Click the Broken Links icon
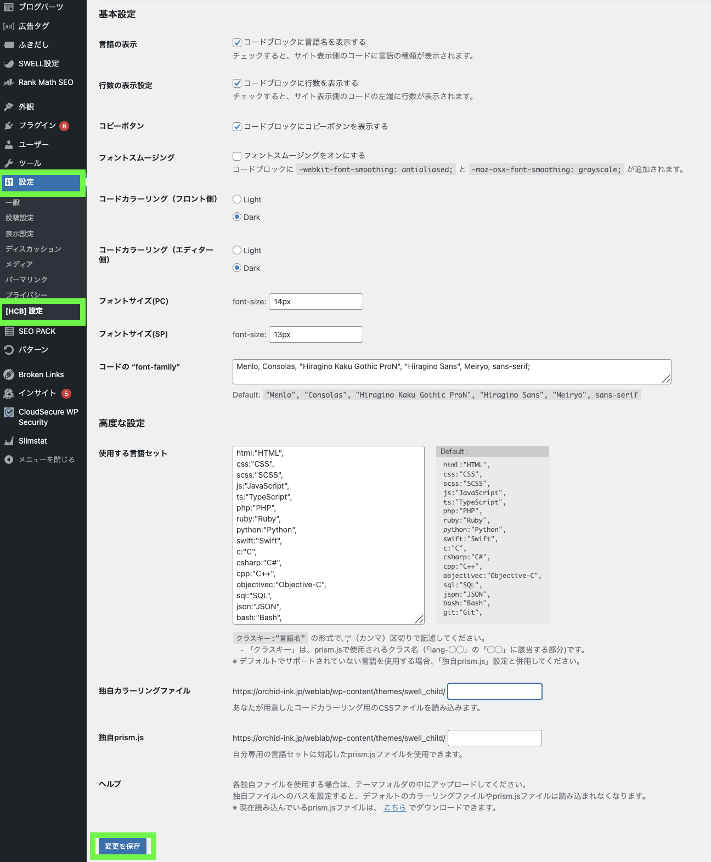 (x=9, y=375)
